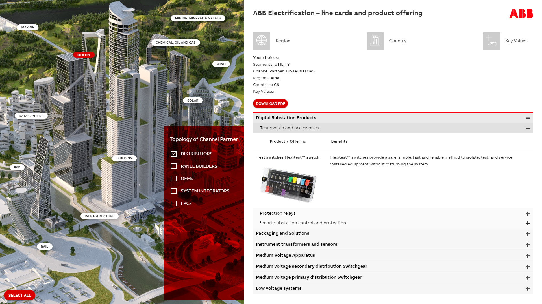Expand Protection relays plus icon

point(528,214)
